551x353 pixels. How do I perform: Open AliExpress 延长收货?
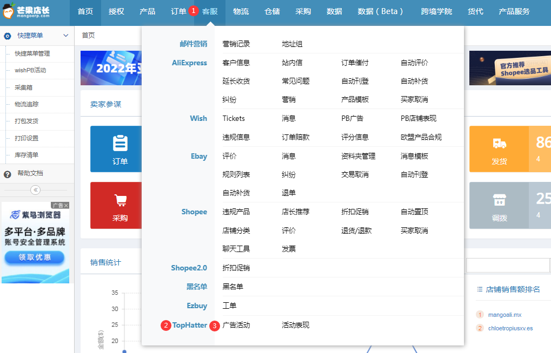(236, 81)
